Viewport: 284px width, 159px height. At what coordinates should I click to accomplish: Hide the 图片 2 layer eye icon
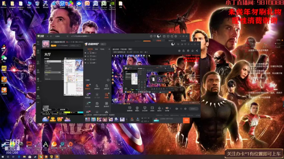[85, 53]
